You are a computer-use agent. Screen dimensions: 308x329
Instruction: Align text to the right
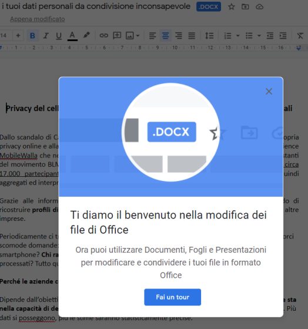click(179, 35)
